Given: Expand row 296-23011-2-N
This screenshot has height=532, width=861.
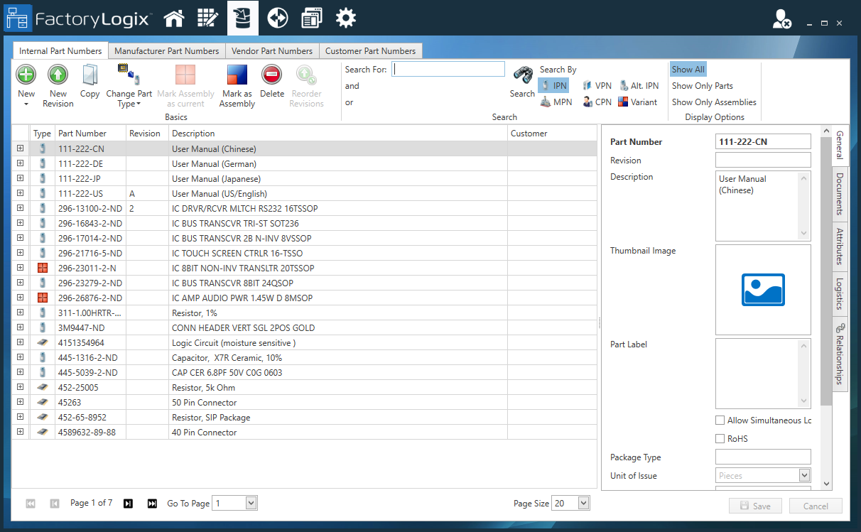Looking at the screenshot, I should click(21, 268).
